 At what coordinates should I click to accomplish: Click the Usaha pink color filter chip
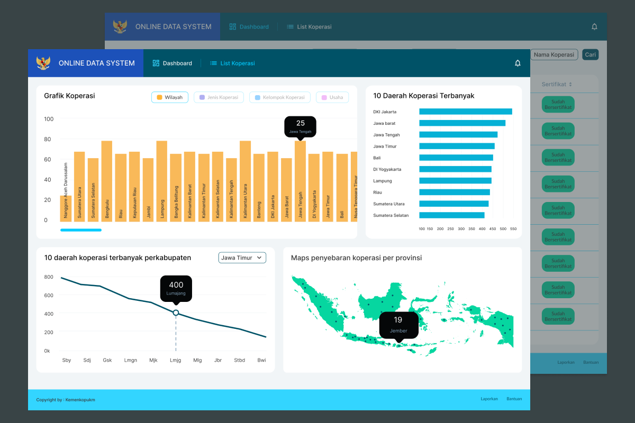coord(332,97)
